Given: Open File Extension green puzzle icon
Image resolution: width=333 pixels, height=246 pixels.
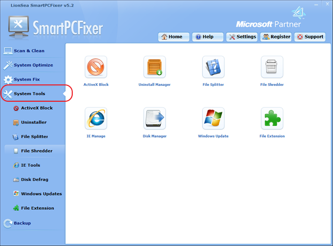Looking at the screenshot, I should coord(272,118).
